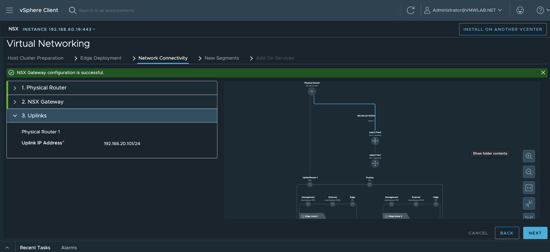Screen dimensions: 550x252
Task: Zoom out on the topology diagram
Action: (x=529, y=172)
